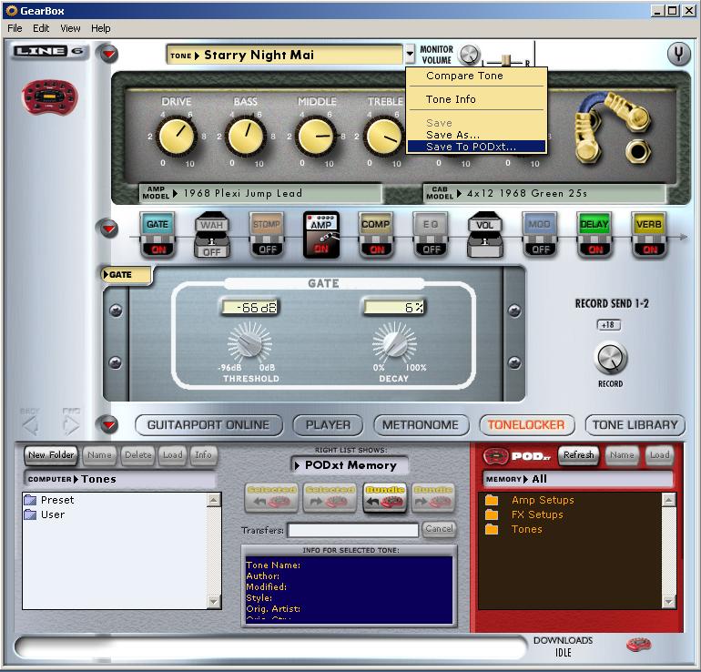Collapse the effects chain red arrow
Screen dimensions: 701x672
coord(108,229)
